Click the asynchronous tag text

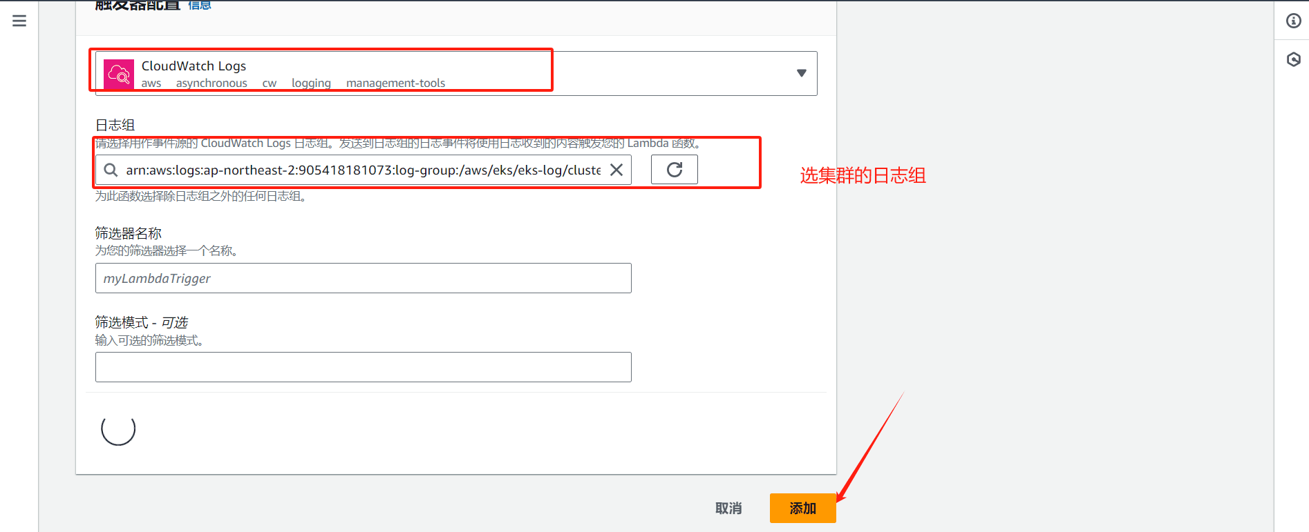(211, 83)
